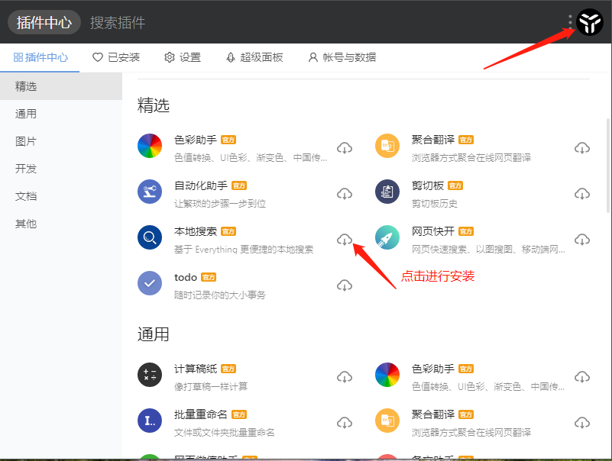
Task: Switch to the 插件中心 tab
Action: click(40, 57)
